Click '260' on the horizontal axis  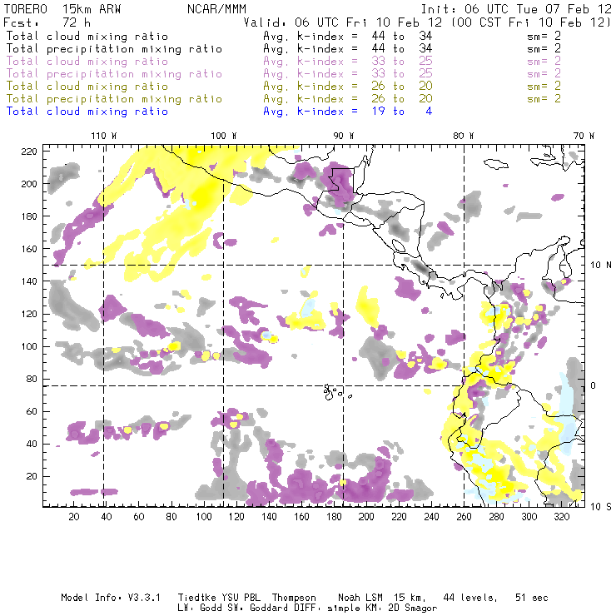[464, 517]
